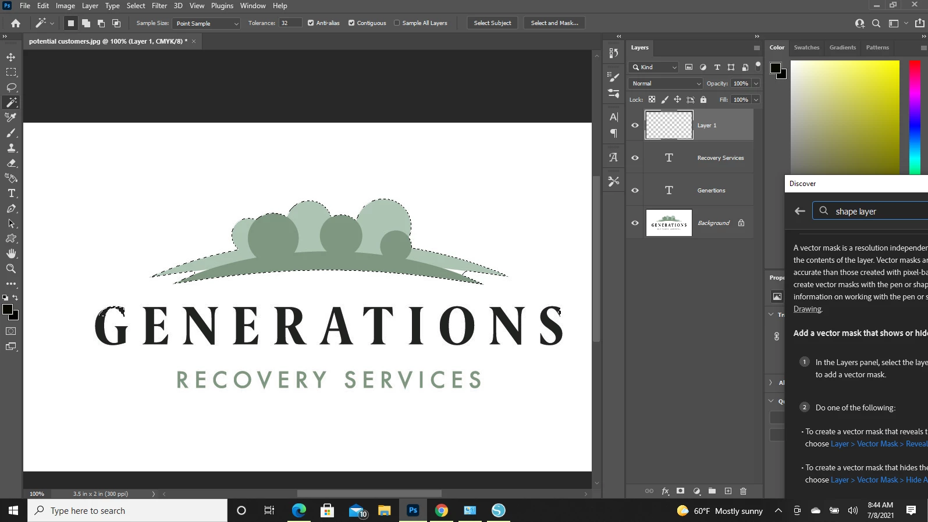Select the Custom Shape tool
928x522 pixels.
pos(11,238)
